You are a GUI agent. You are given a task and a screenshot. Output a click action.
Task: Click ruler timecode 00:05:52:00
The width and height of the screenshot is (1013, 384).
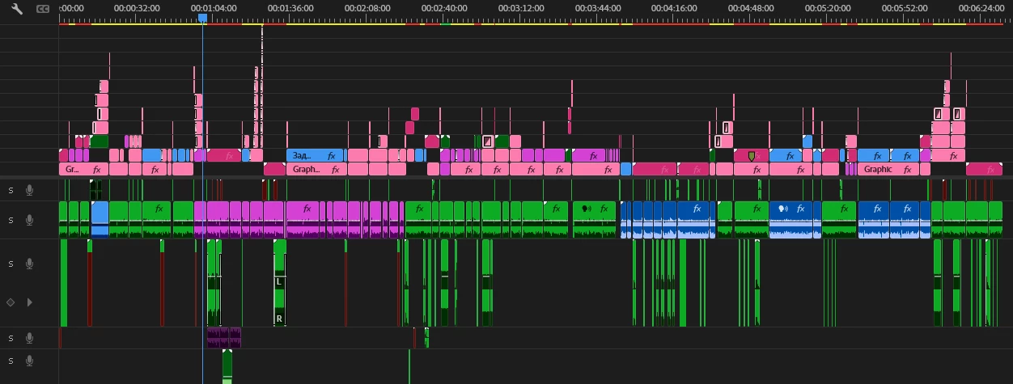tap(905, 8)
